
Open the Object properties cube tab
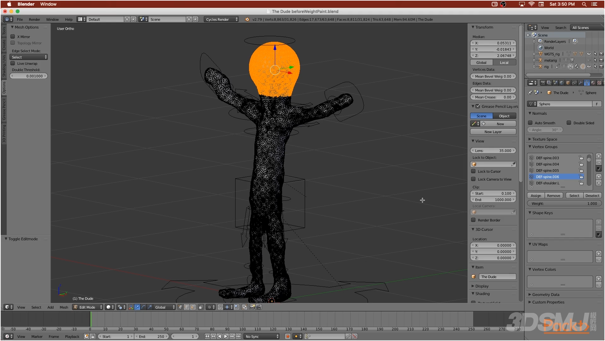568,83
